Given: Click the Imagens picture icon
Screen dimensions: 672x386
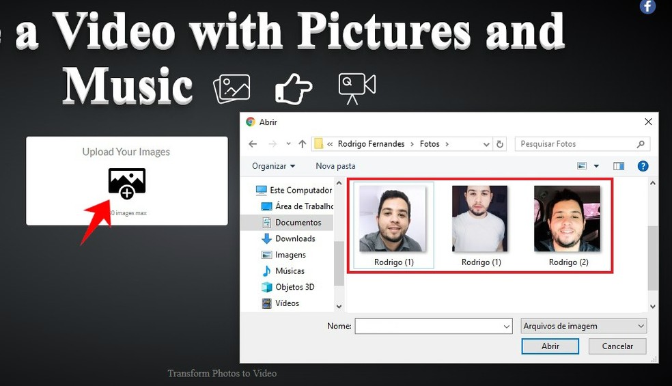Looking at the screenshot, I should 266,255.
